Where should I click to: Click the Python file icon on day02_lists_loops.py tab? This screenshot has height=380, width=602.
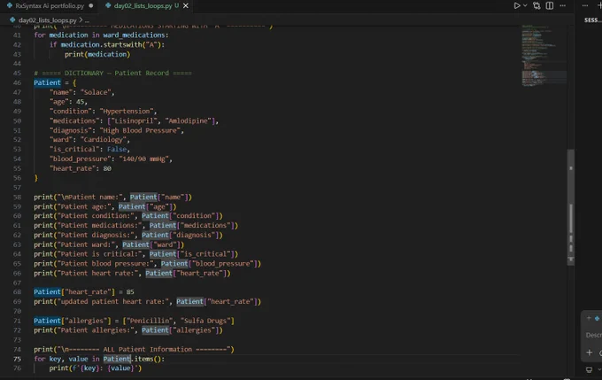[x=108, y=6]
